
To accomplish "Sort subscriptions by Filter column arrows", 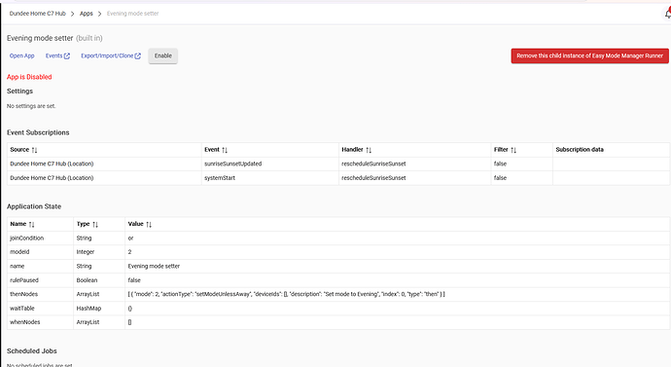I will tap(513, 150).
